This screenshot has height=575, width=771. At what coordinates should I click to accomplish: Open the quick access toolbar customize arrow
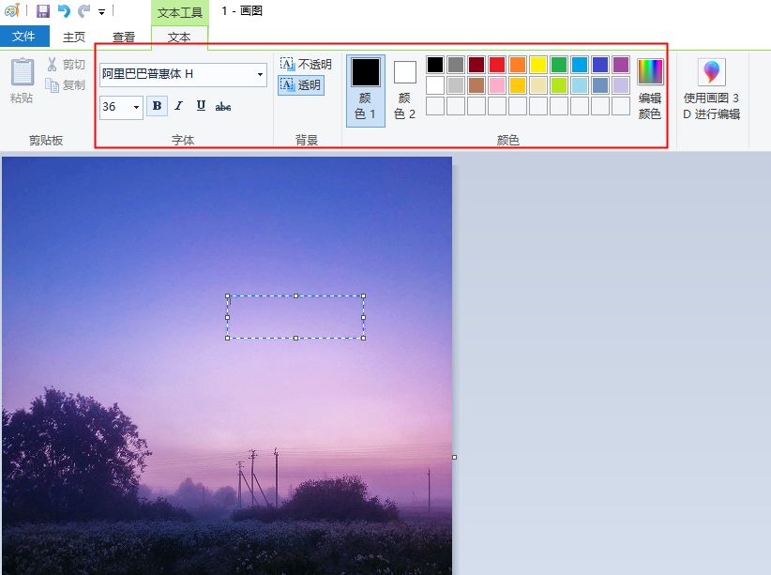pyautogui.click(x=101, y=12)
